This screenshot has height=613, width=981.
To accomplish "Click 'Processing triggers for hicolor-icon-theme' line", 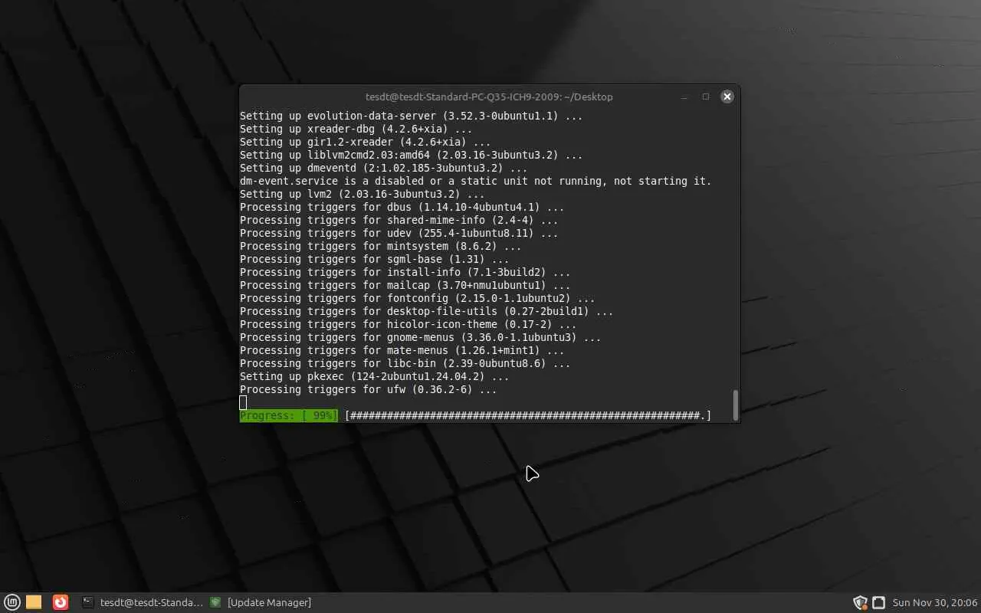I will [x=408, y=324].
